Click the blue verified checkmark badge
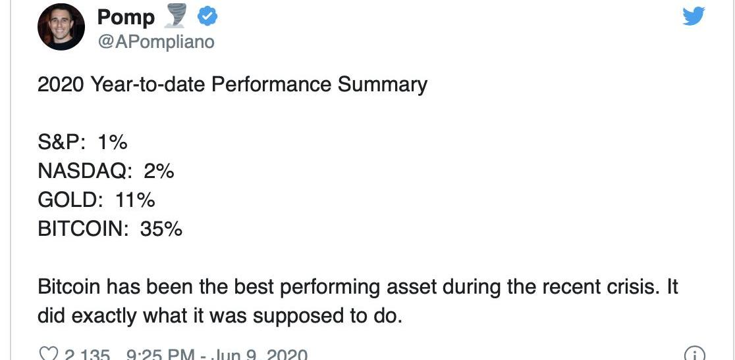Viewport: 735px width, 360px height. pyautogui.click(x=207, y=17)
